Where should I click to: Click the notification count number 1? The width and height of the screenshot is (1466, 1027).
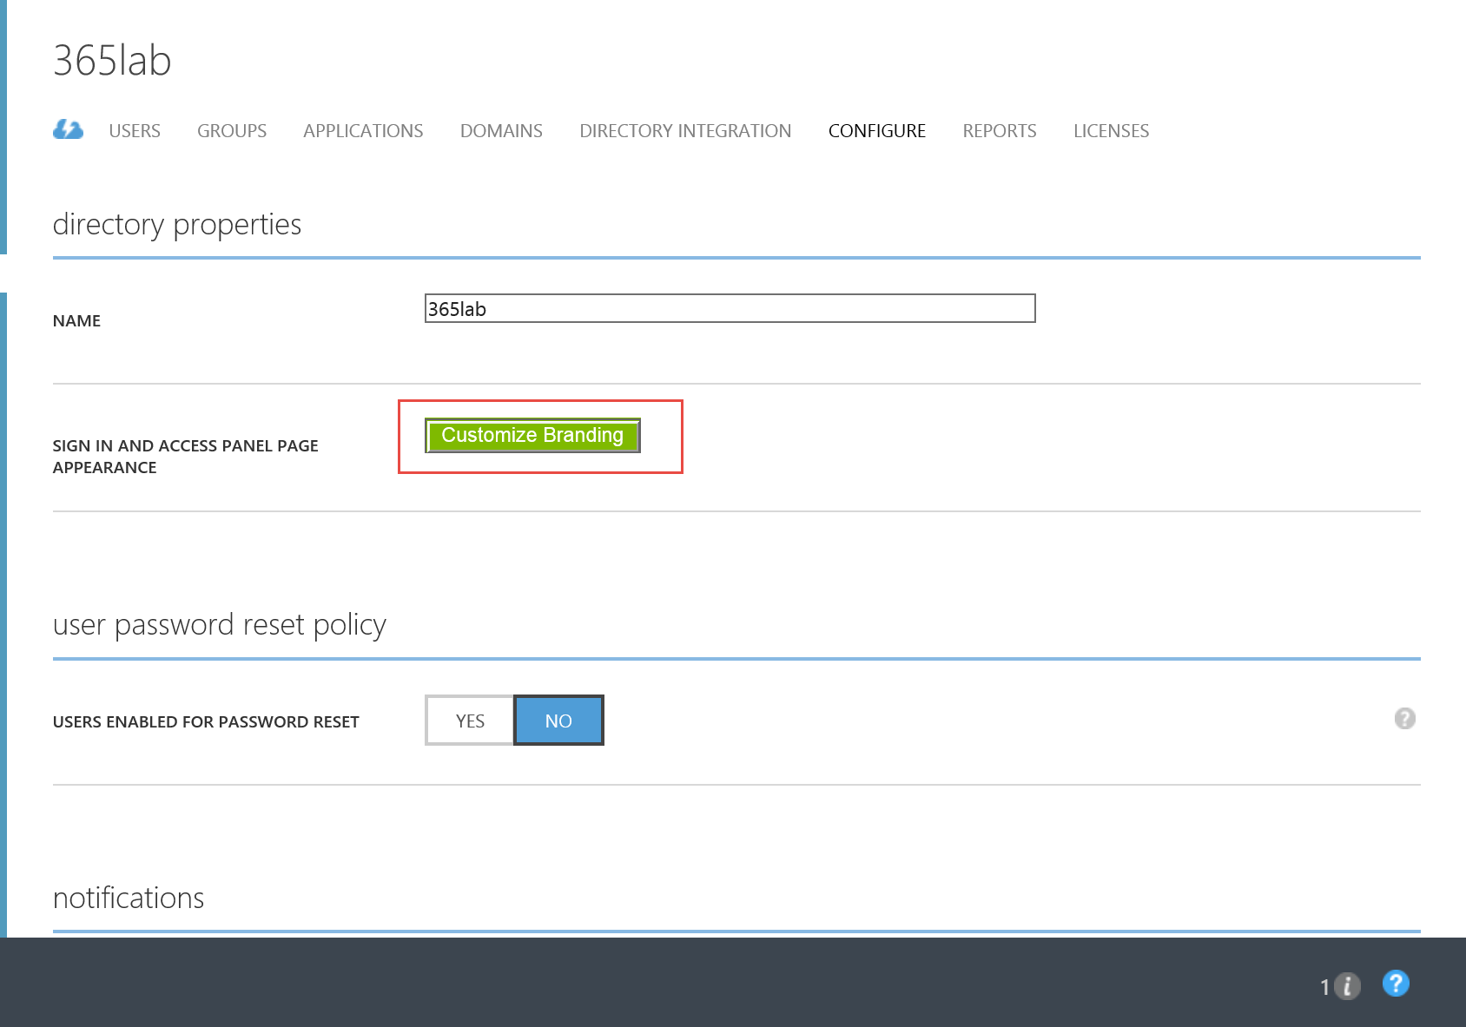click(x=1324, y=987)
